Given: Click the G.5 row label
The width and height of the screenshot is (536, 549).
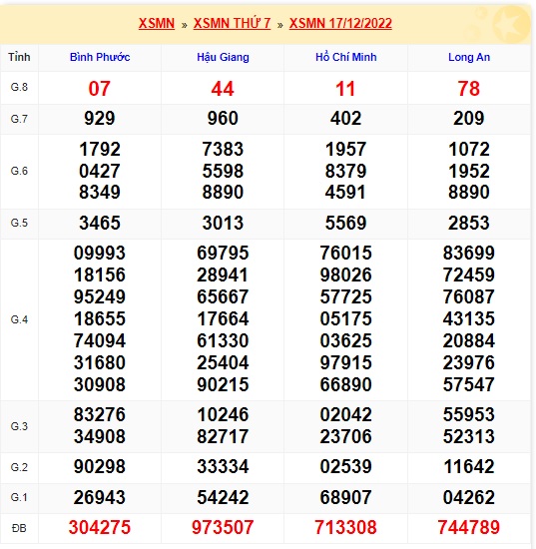Looking at the screenshot, I should [19, 223].
